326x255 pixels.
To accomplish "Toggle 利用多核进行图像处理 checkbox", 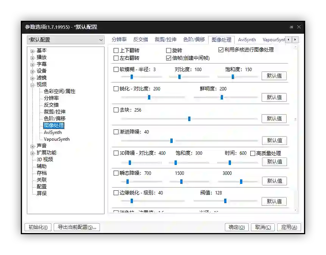I will click(221, 50).
